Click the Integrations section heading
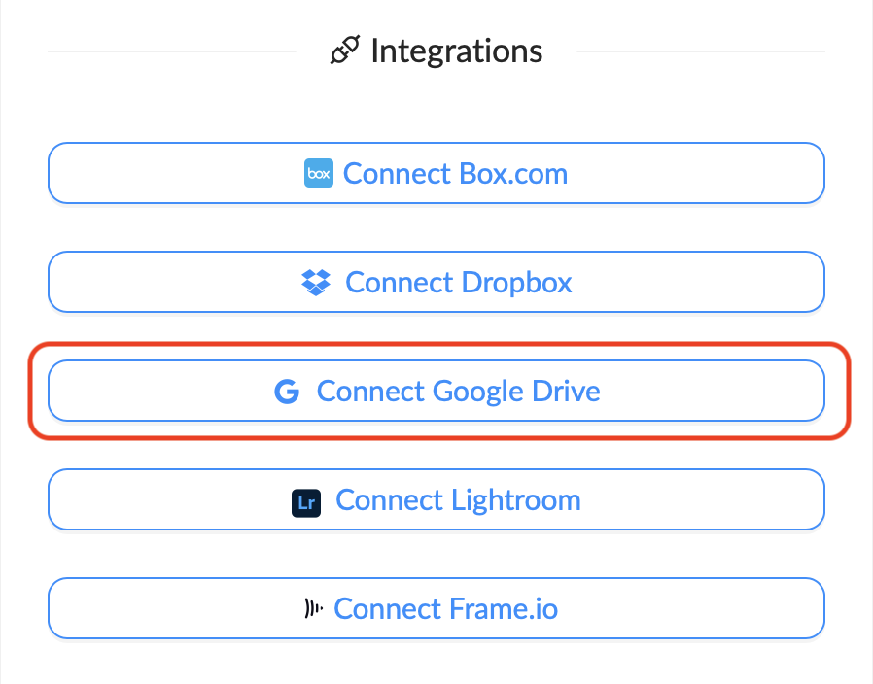Screen dimensions: 873x684 pos(456,51)
